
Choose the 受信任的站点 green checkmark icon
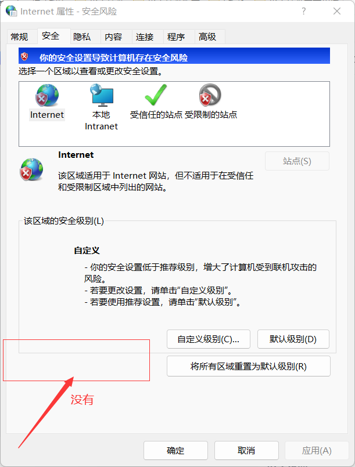click(156, 95)
